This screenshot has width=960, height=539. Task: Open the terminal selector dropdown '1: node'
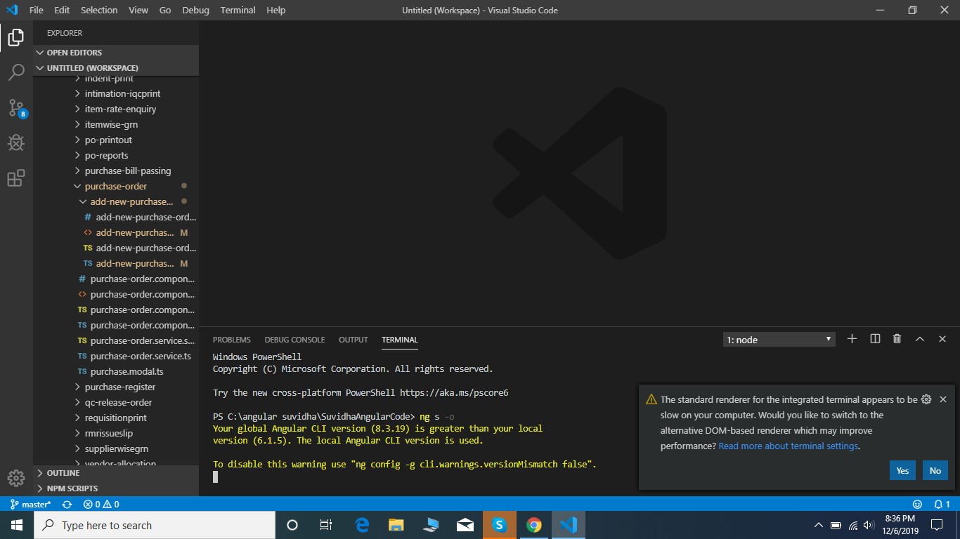(779, 340)
